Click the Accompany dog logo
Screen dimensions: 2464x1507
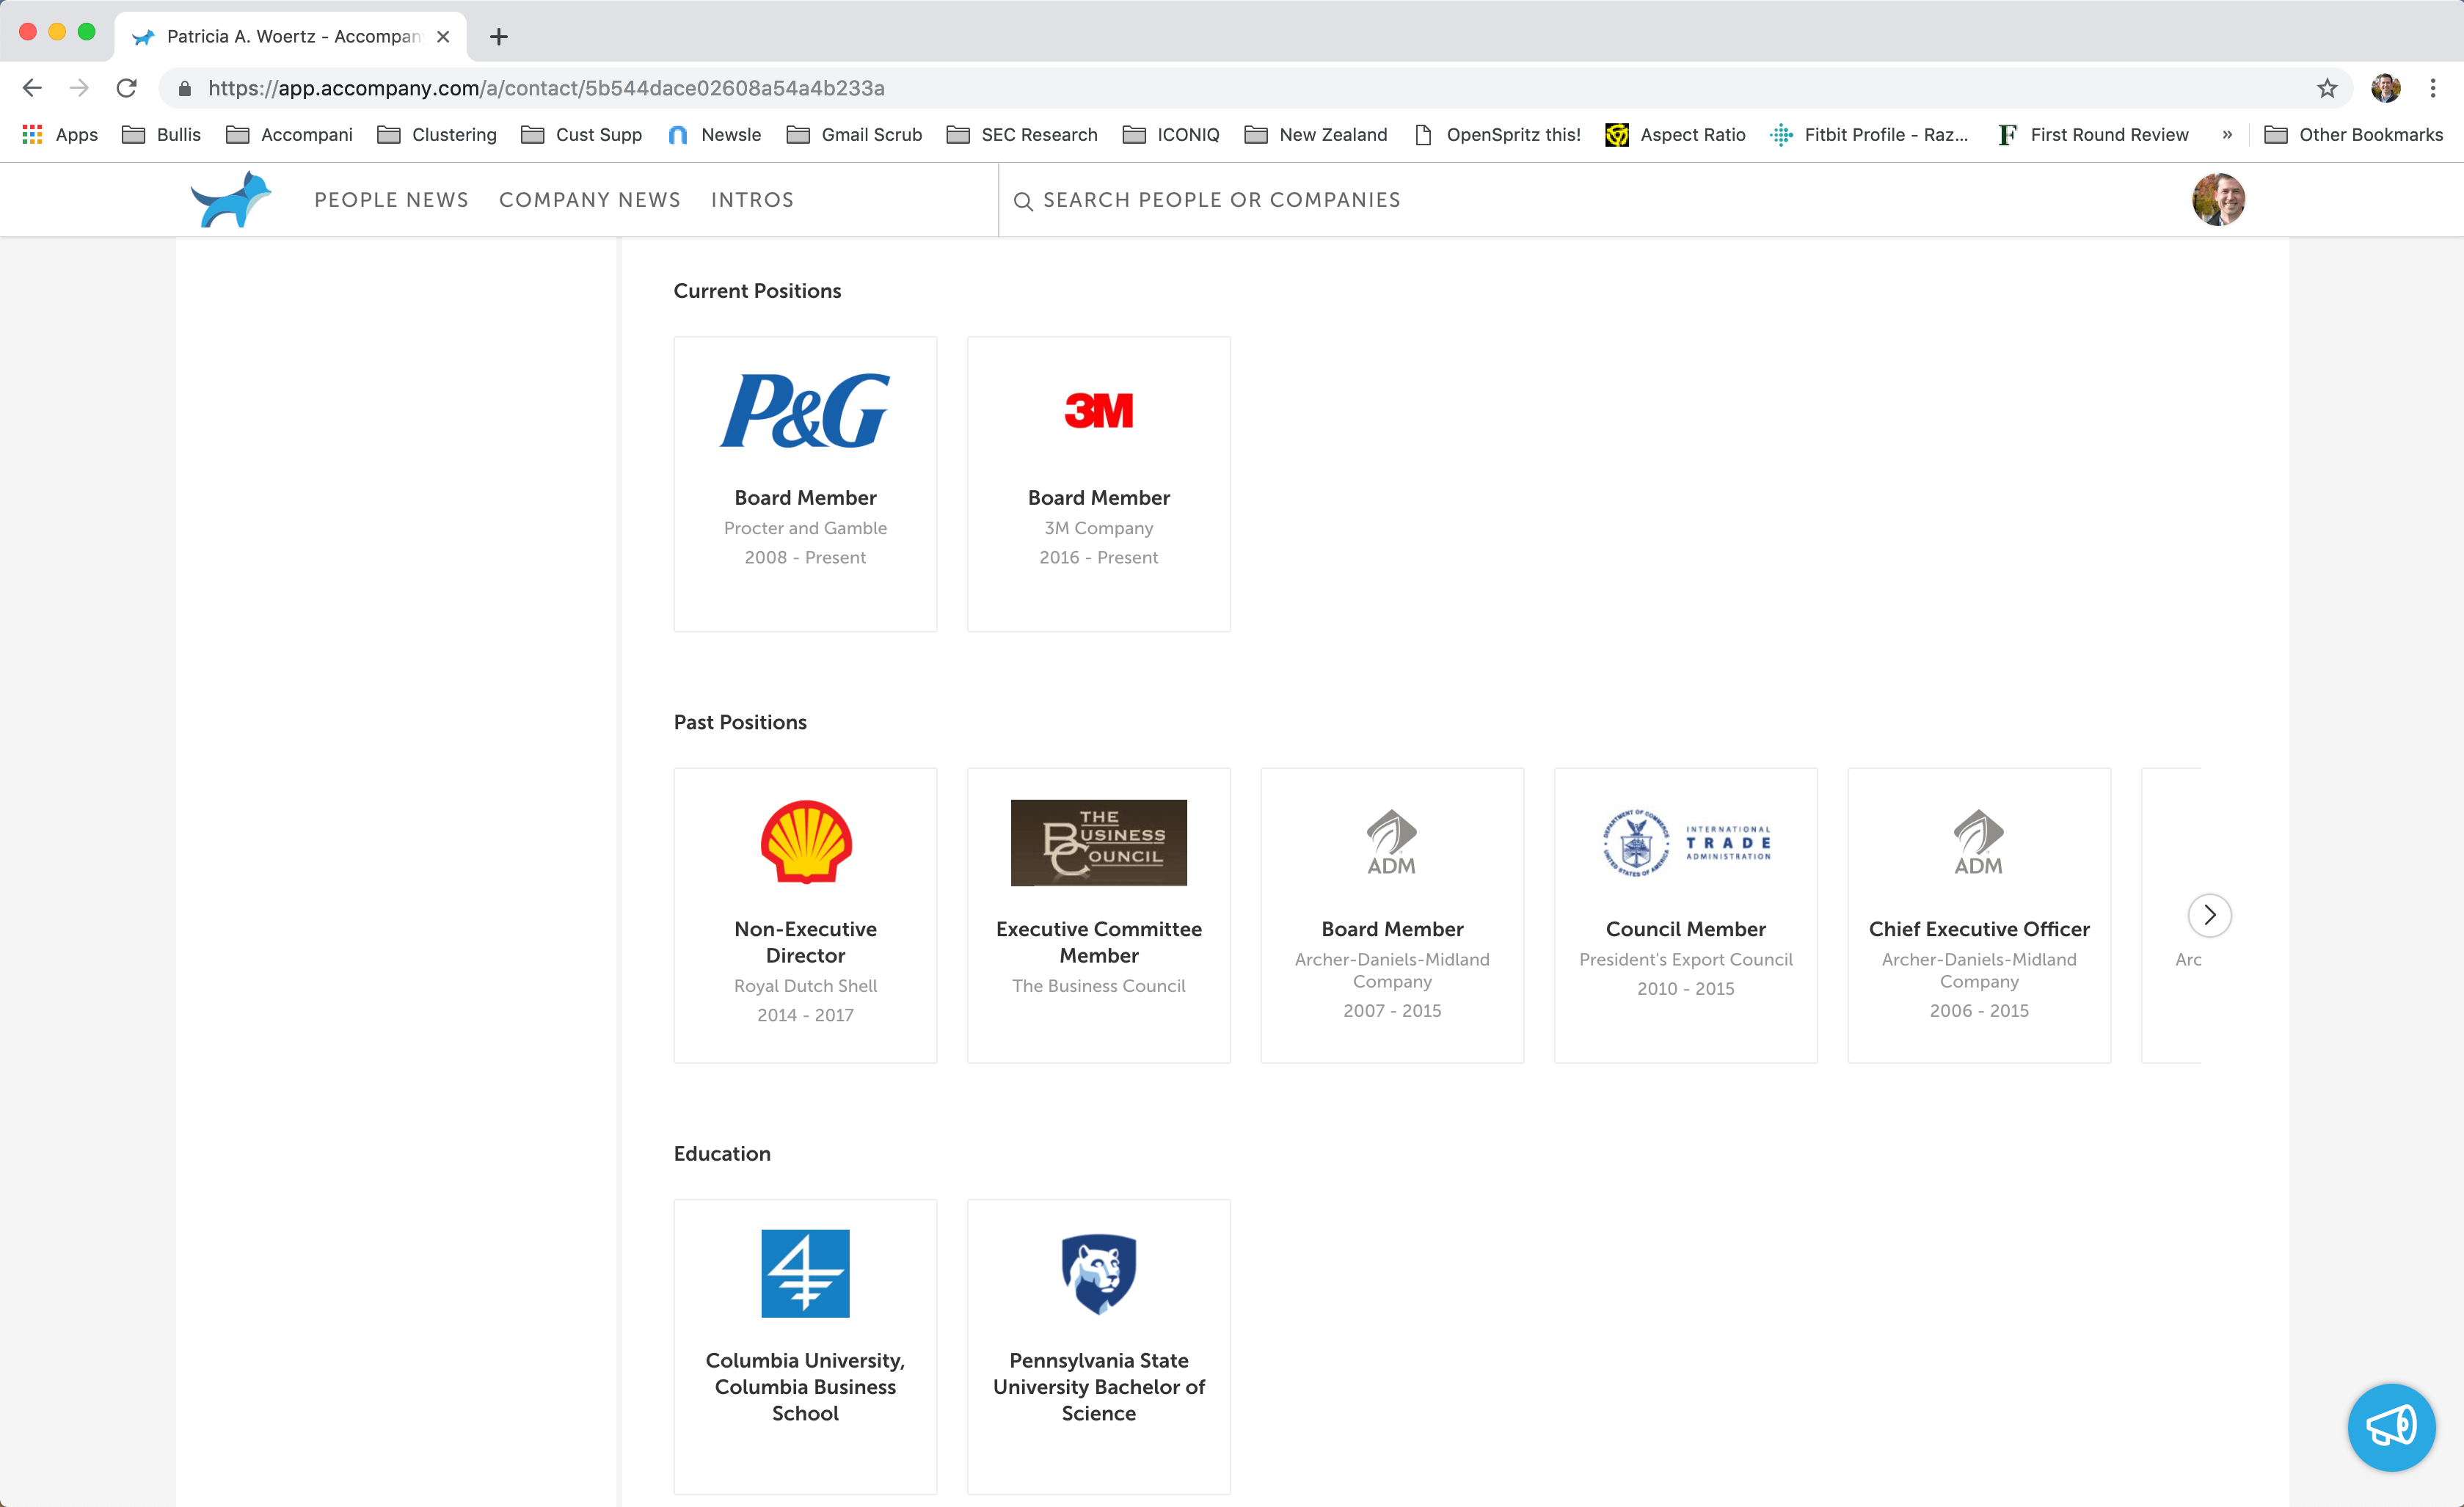tap(231, 199)
